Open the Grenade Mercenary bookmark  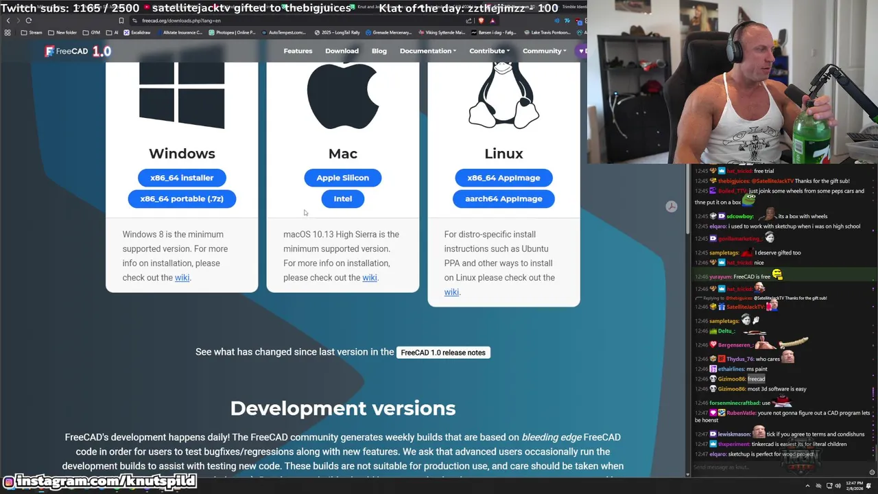point(388,32)
